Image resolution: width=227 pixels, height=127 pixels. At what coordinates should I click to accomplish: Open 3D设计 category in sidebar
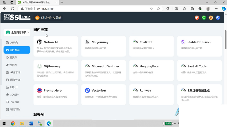17,95
